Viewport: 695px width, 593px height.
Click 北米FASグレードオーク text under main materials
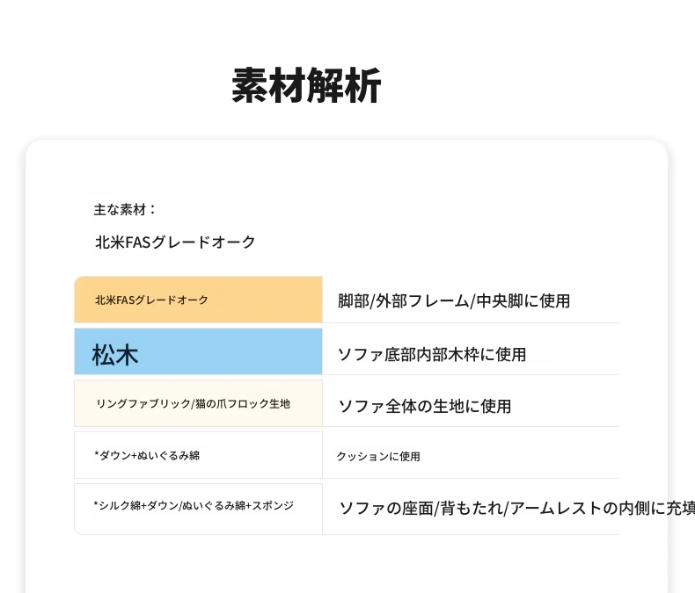click(175, 242)
